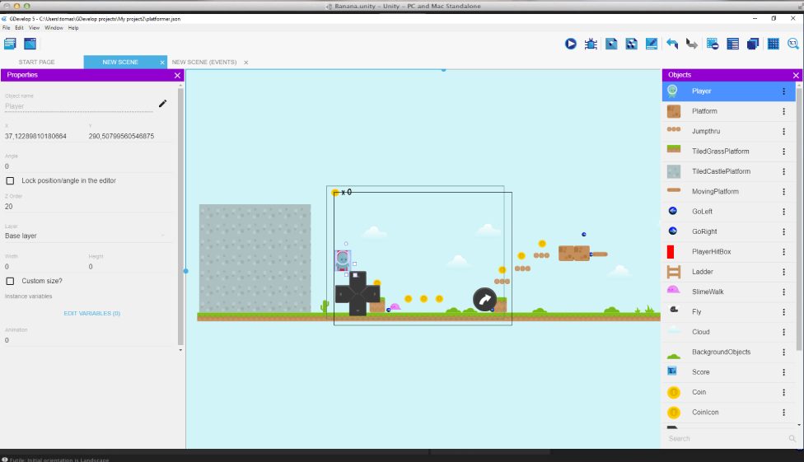Redo the last change
The height and width of the screenshot is (462, 804).
[x=692, y=44]
